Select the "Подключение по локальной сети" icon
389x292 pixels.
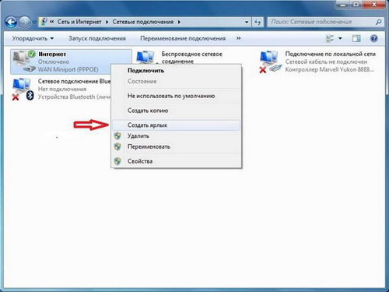(271, 62)
